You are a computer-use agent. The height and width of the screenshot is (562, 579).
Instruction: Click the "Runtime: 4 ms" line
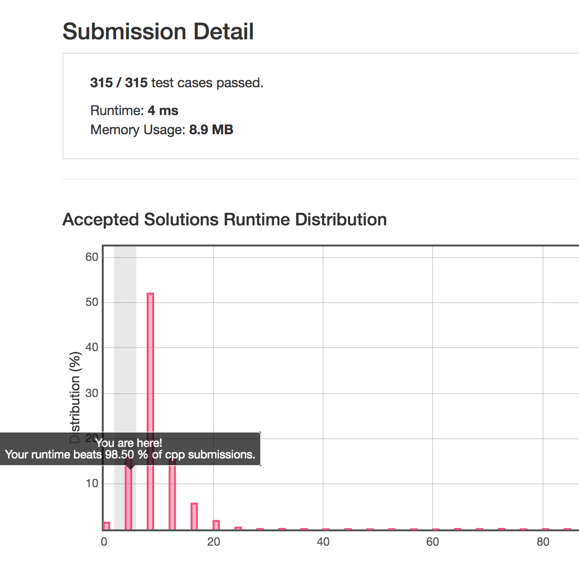(134, 111)
